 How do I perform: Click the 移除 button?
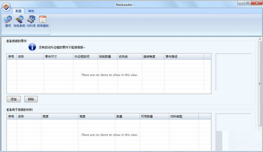(31, 99)
